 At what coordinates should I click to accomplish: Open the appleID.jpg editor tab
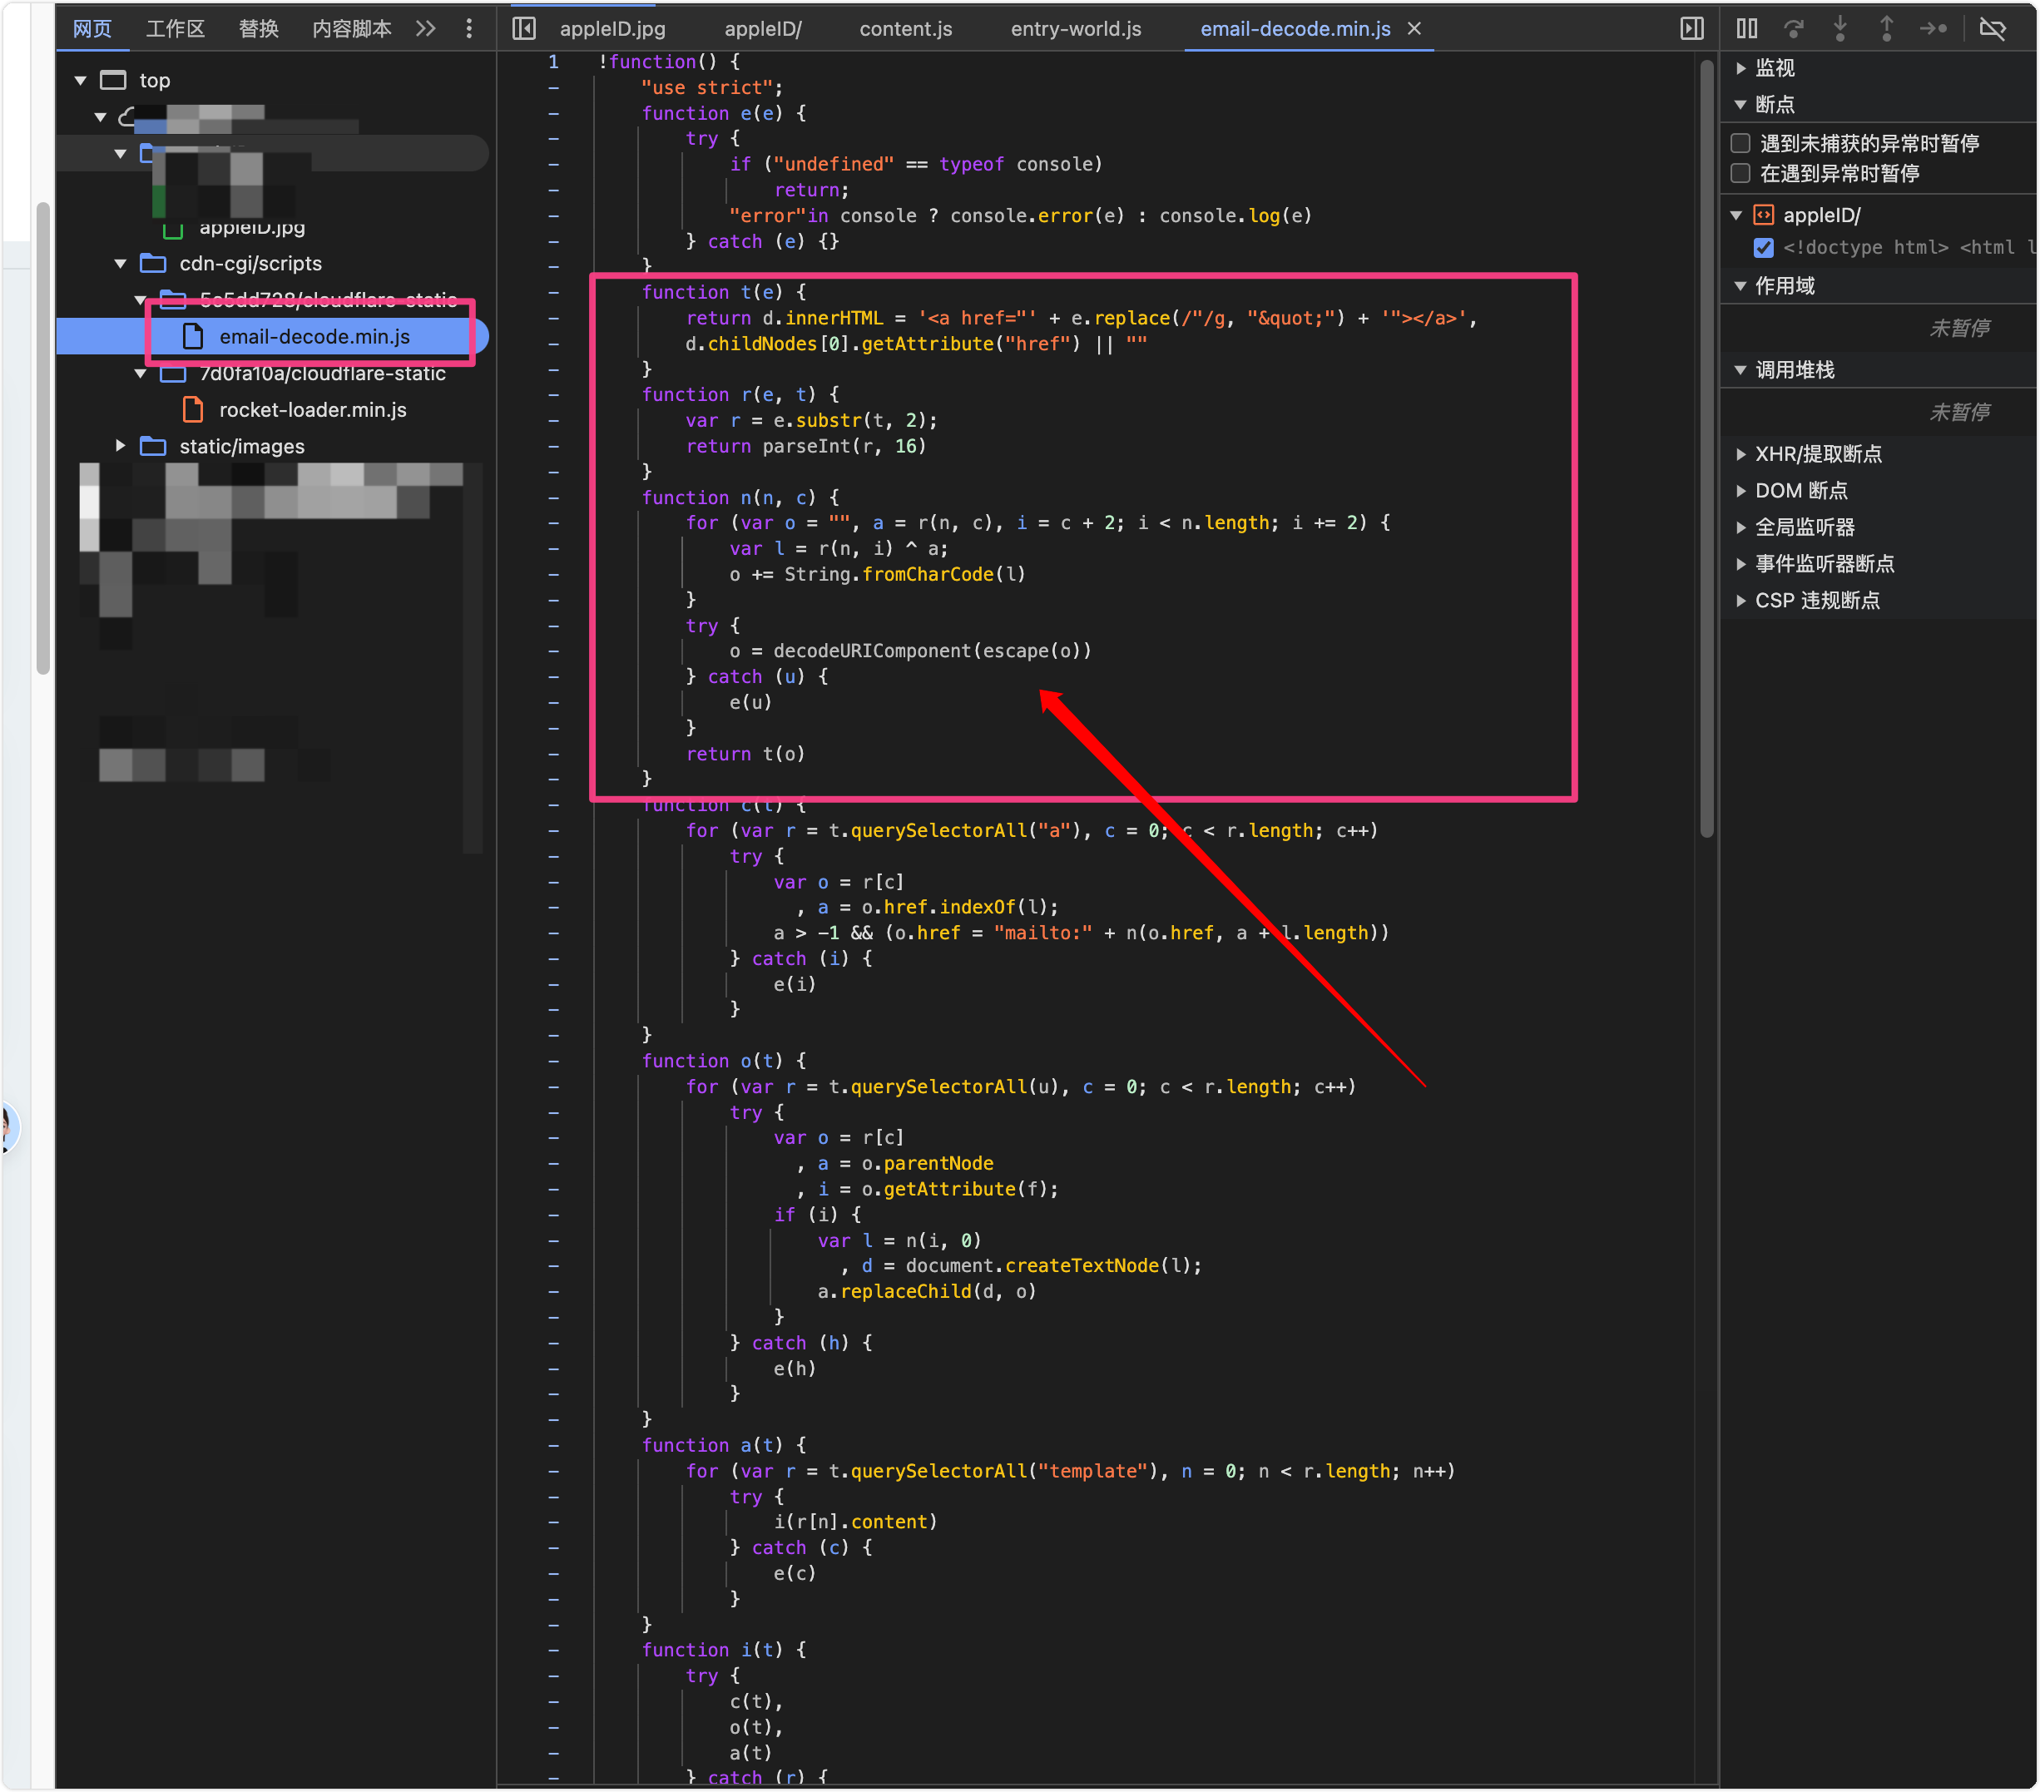613,29
